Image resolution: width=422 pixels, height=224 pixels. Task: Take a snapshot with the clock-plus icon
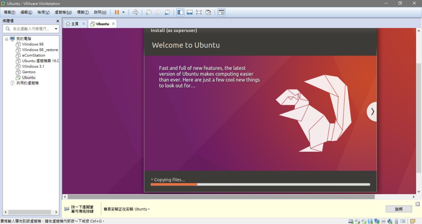coord(149,12)
